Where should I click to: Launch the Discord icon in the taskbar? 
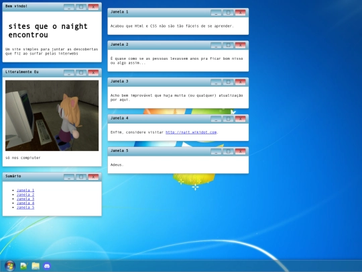(47, 266)
